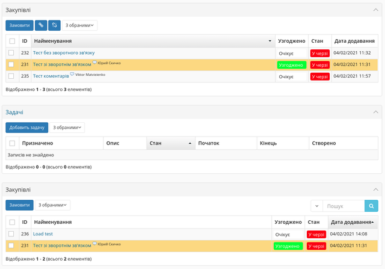This screenshot has width=385, height=269.
Task: Click green Узгоджено badge in top table
Action: (292, 65)
